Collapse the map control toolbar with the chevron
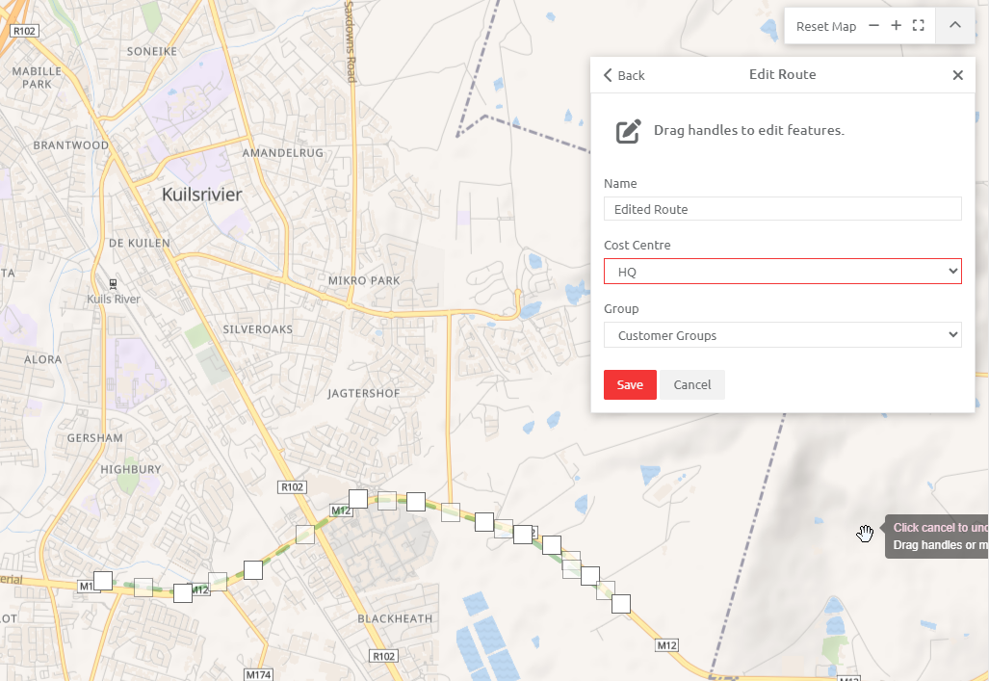Screen dimensions: 989x681 (x=954, y=25)
